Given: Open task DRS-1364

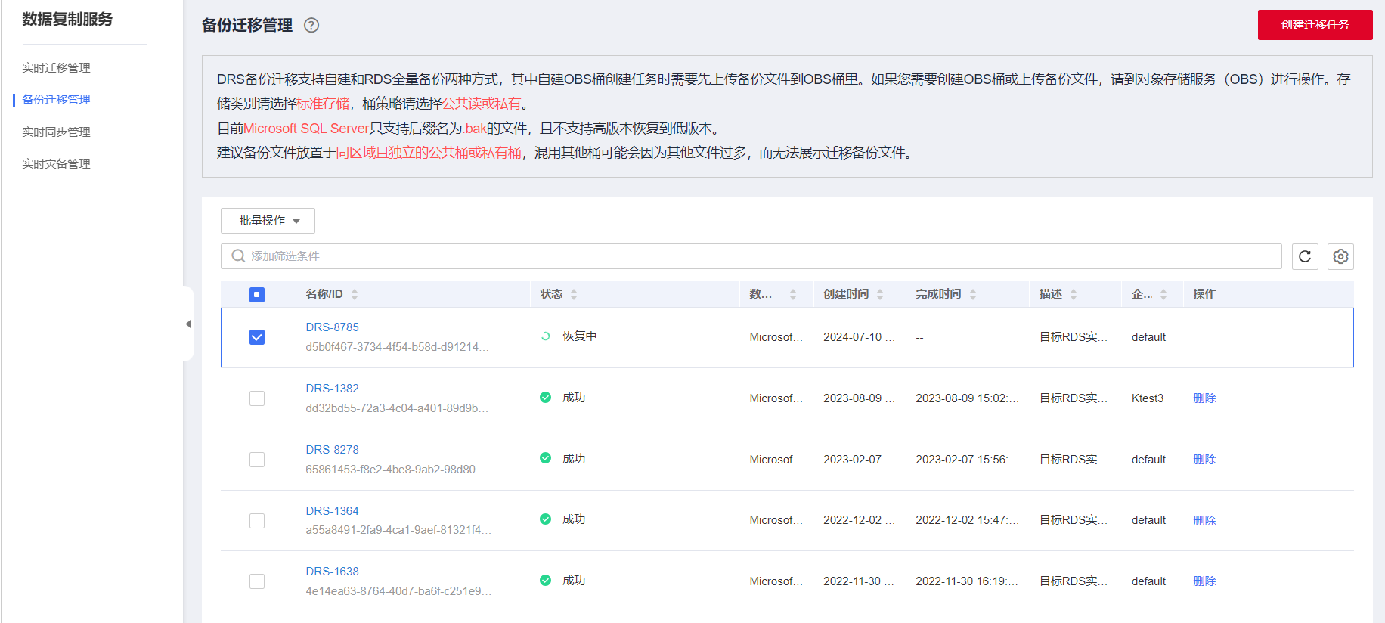Looking at the screenshot, I should (x=332, y=511).
